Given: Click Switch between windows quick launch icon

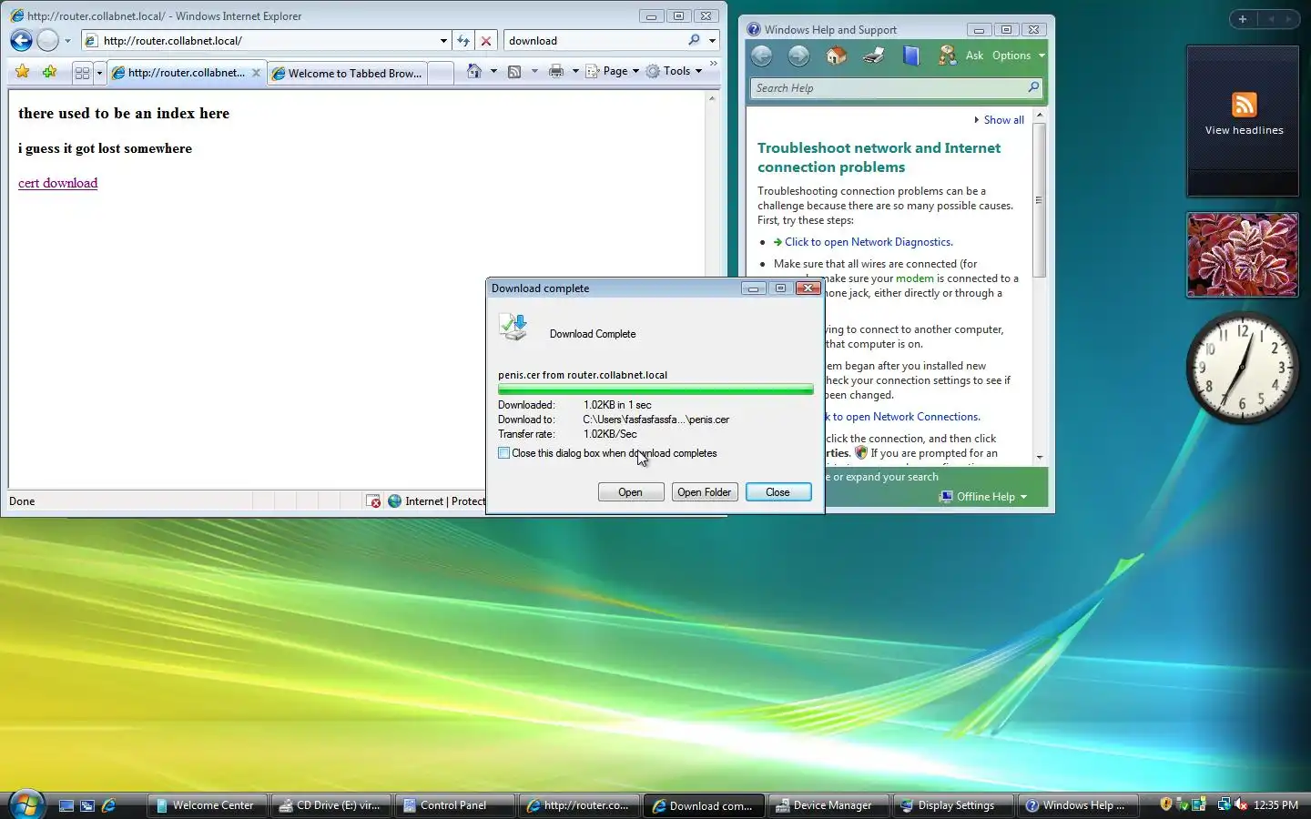Looking at the screenshot, I should (87, 805).
